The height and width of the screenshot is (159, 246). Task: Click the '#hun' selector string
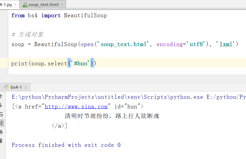click(81, 63)
